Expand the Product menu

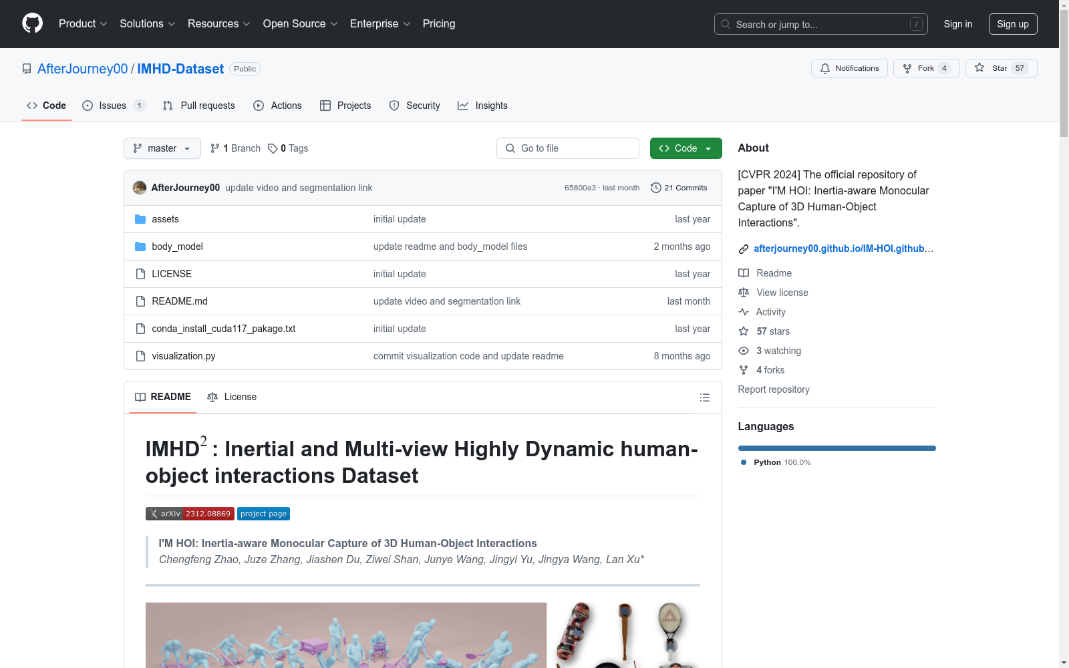[83, 23]
